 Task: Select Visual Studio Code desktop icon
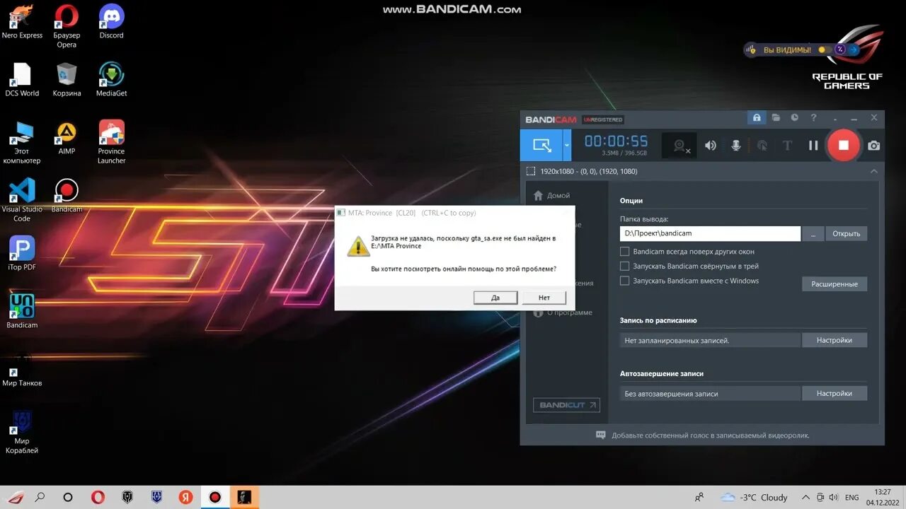pyautogui.click(x=22, y=200)
